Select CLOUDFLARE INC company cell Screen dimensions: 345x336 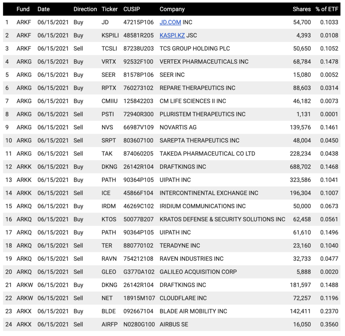click(x=183, y=298)
